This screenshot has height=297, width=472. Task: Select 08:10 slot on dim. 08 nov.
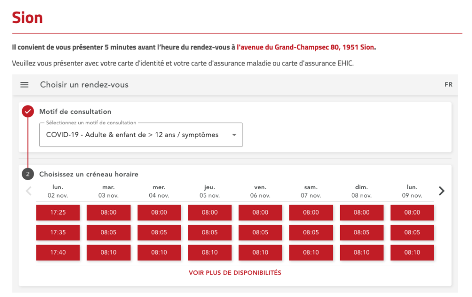[x=361, y=252]
